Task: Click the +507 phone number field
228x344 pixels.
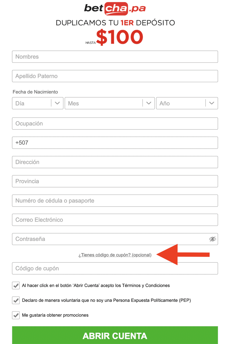Action: point(115,143)
